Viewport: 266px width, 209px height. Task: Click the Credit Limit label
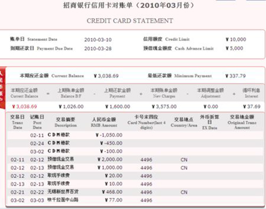tap(167, 39)
